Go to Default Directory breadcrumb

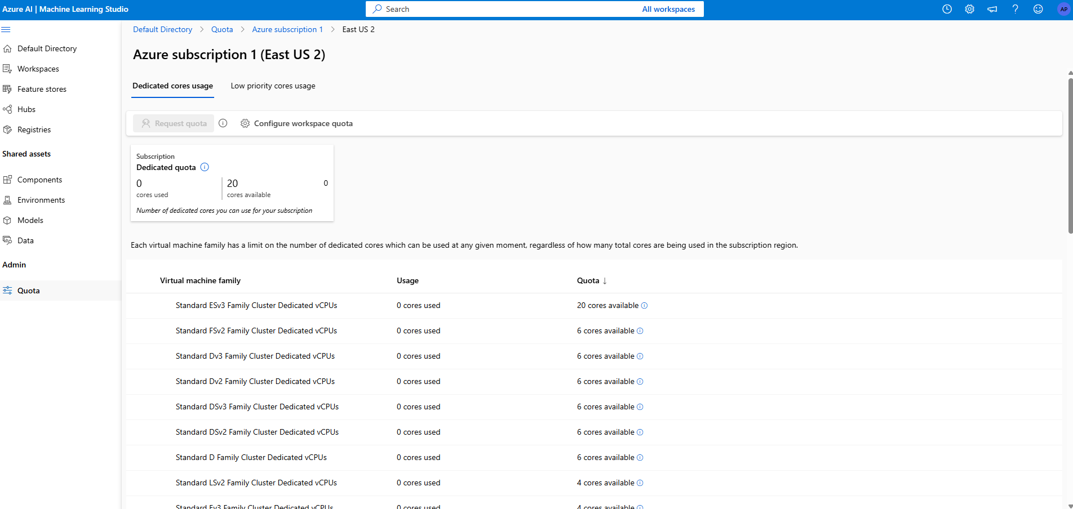coord(162,29)
